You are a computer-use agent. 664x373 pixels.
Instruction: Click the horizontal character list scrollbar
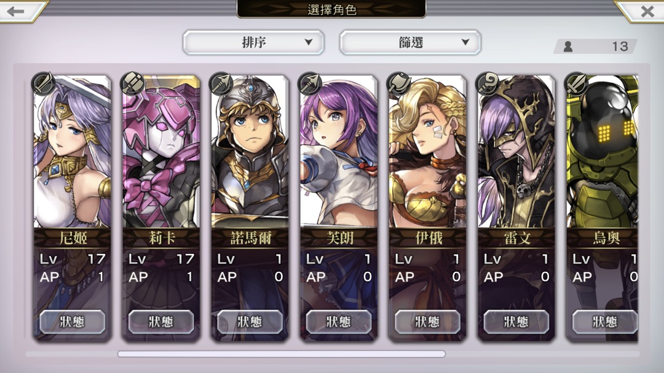(x=282, y=354)
